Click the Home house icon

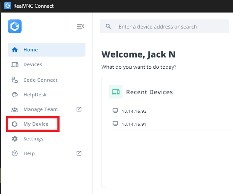[x=15, y=50]
